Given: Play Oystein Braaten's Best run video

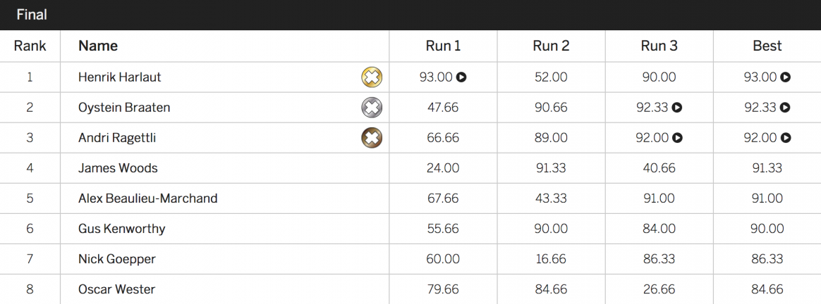Looking at the screenshot, I should pos(786,108).
